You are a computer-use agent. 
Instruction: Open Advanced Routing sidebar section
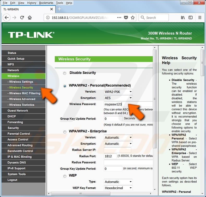23,145
